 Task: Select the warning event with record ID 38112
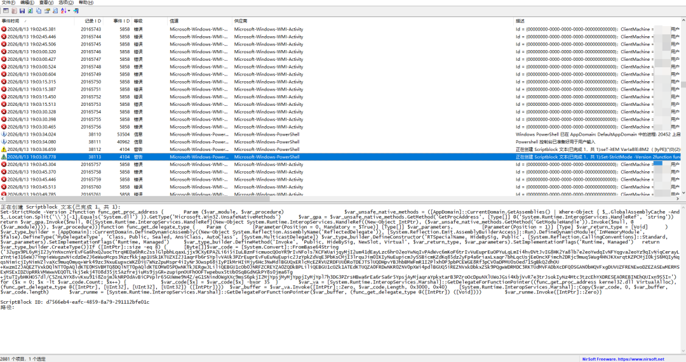pos(340,150)
